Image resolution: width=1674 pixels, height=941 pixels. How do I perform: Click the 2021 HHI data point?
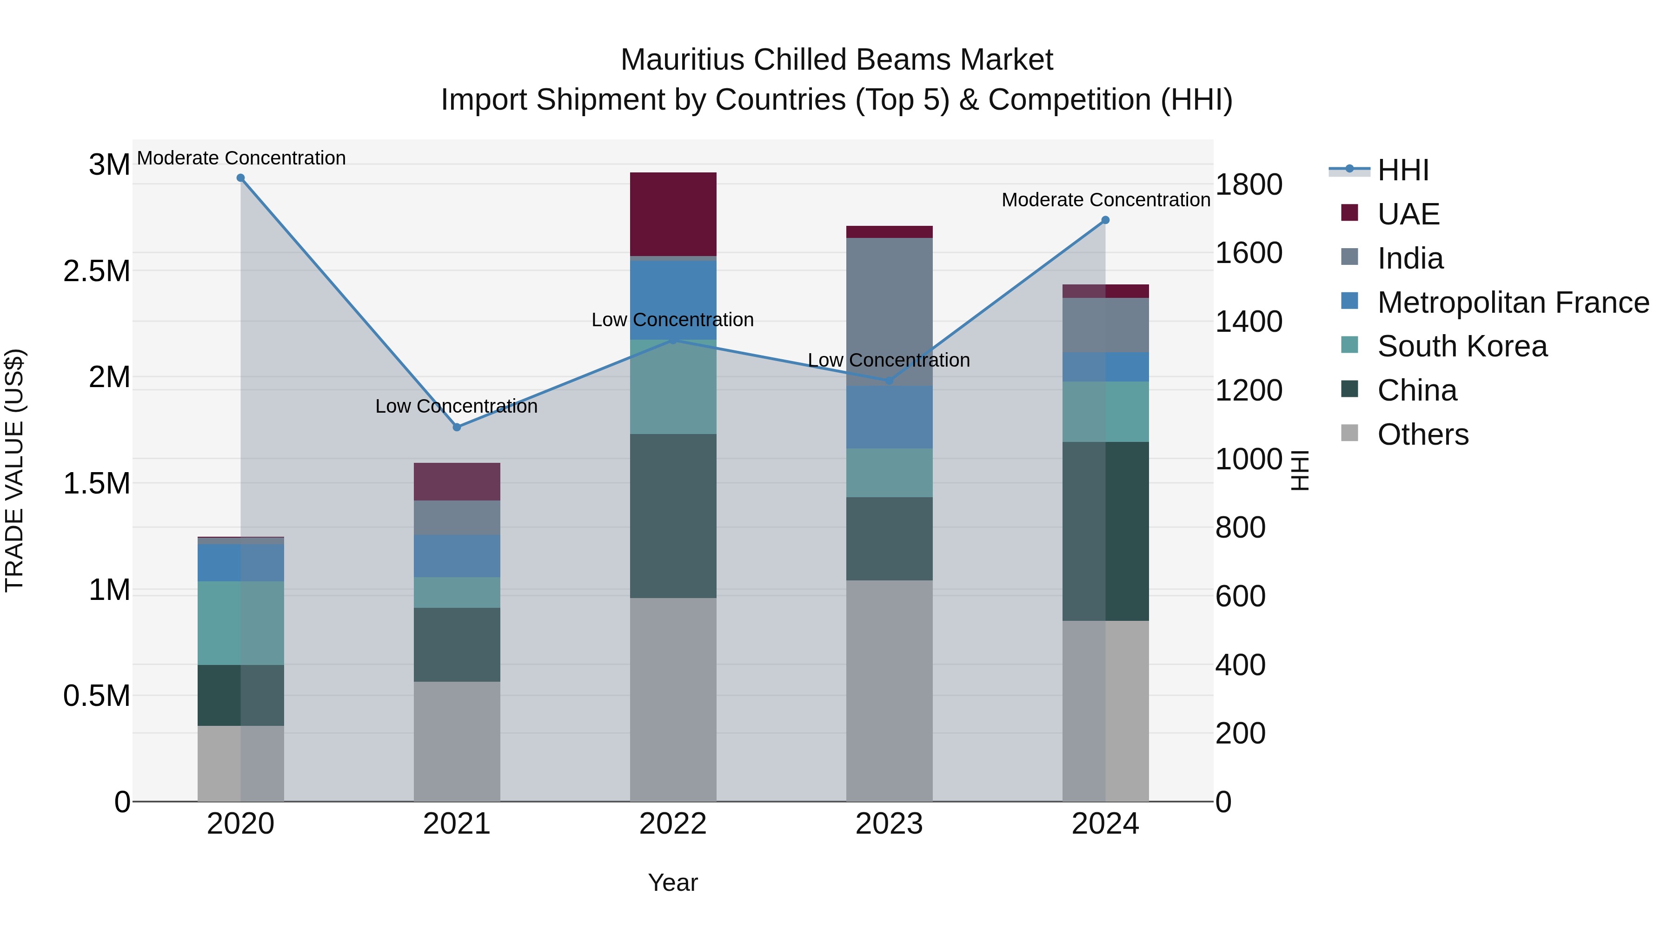[457, 428]
